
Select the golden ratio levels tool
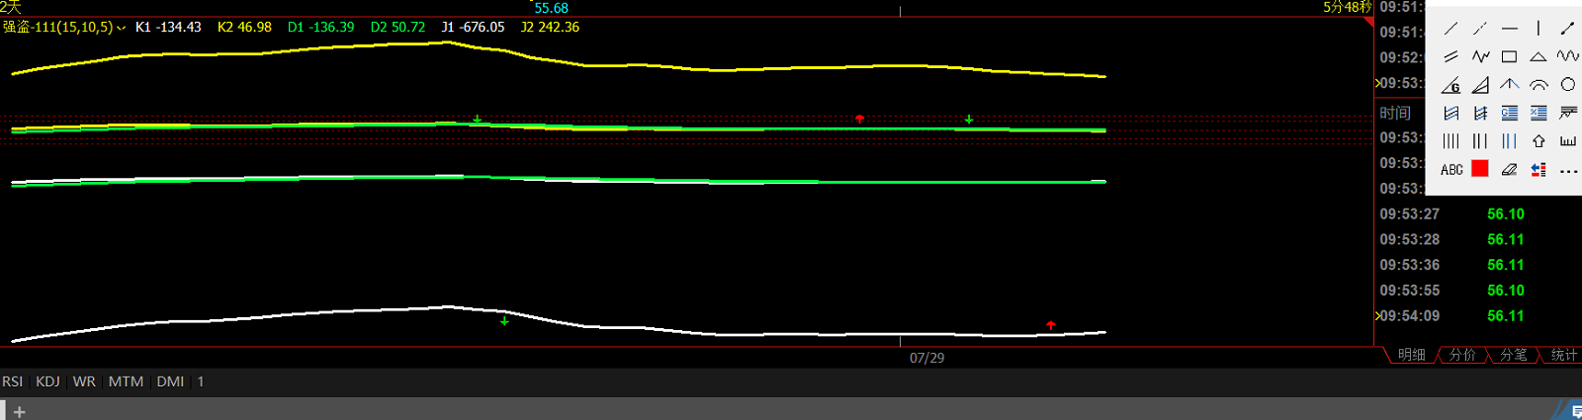(1509, 113)
